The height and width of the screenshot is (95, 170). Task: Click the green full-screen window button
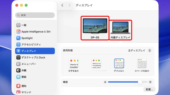(x=26, y=5)
